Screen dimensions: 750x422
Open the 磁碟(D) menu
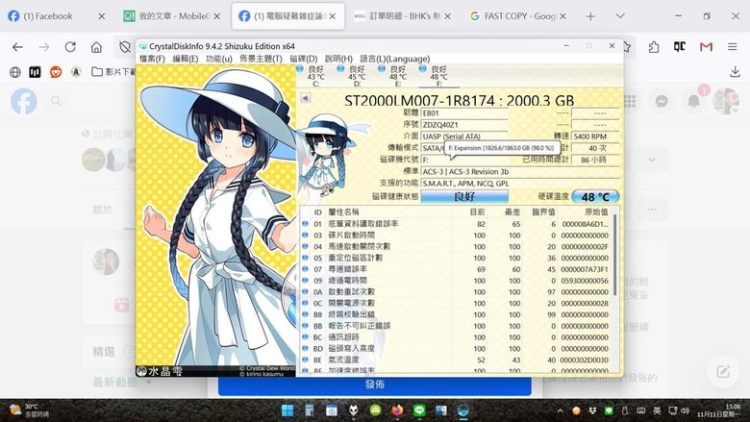pos(303,59)
